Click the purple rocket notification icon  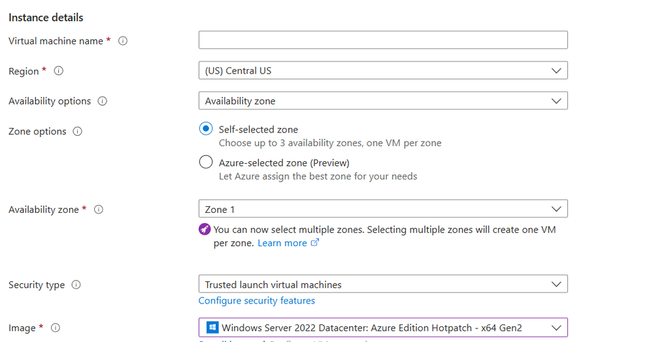205,230
